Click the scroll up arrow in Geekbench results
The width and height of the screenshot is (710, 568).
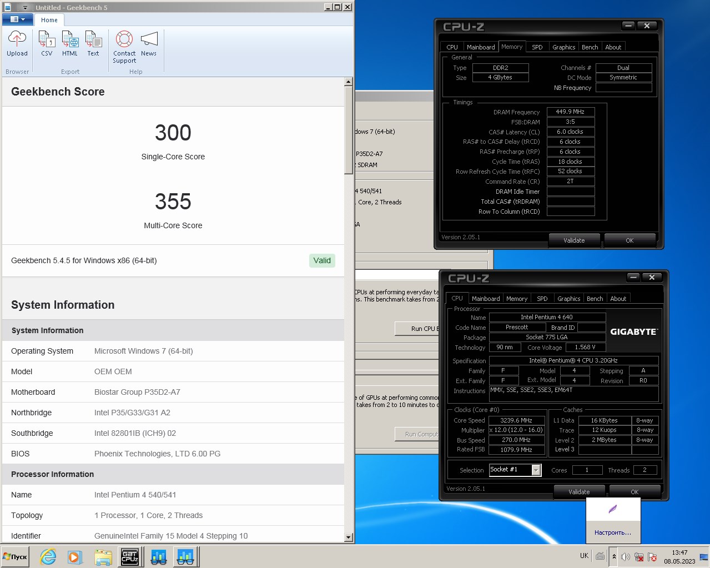(349, 82)
